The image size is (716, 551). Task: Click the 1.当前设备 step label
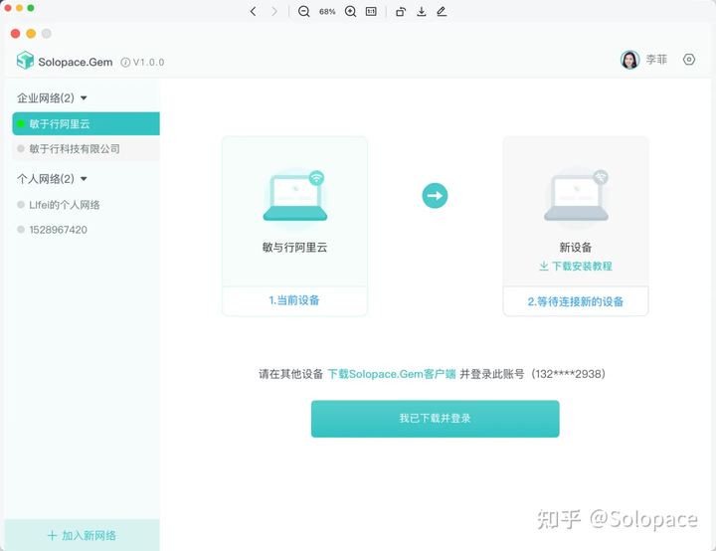click(294, 300)
